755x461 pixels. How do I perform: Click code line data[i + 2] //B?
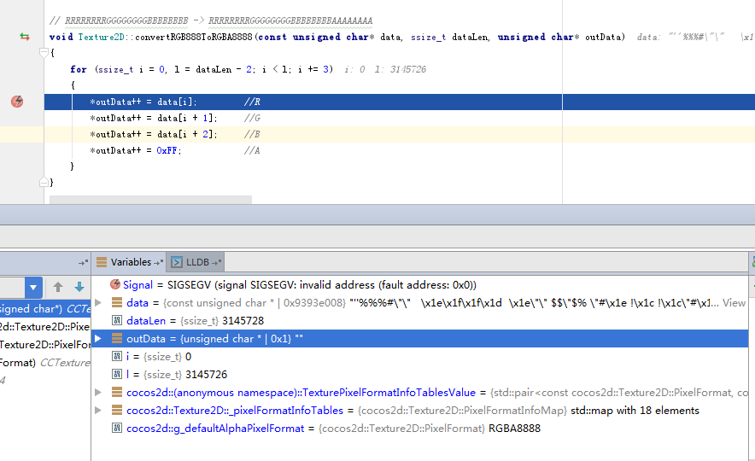(x=175, y=134)
